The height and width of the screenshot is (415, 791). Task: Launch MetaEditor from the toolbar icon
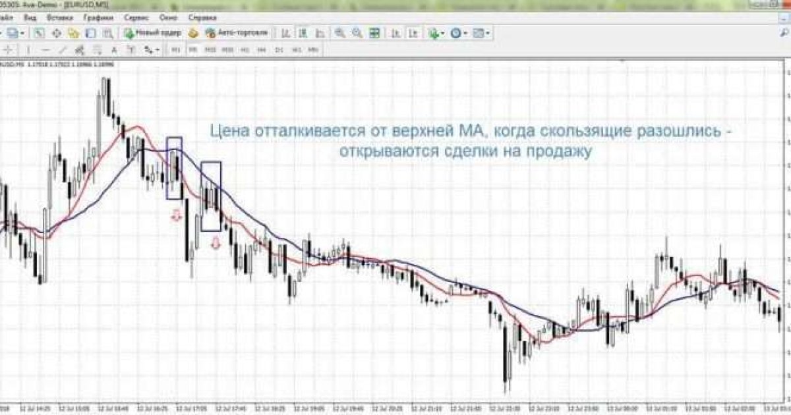(x=193, y=33)
